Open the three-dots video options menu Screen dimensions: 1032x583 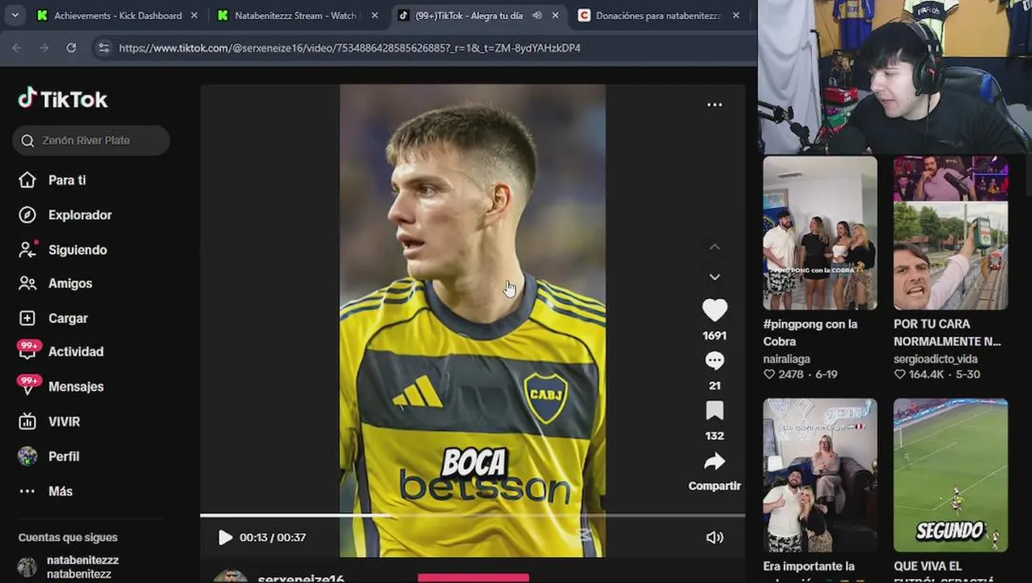pyautogui.click(x=714, y=104)
